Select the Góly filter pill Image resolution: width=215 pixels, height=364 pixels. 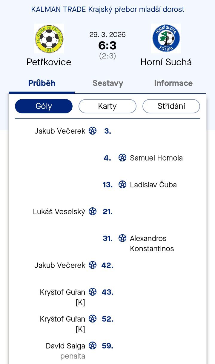click(44, 106)
